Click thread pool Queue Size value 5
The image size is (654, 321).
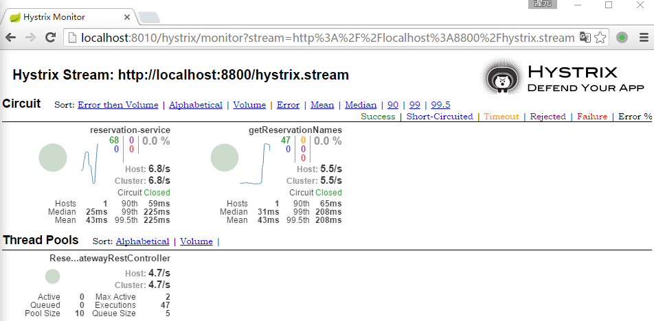(168, 313)
